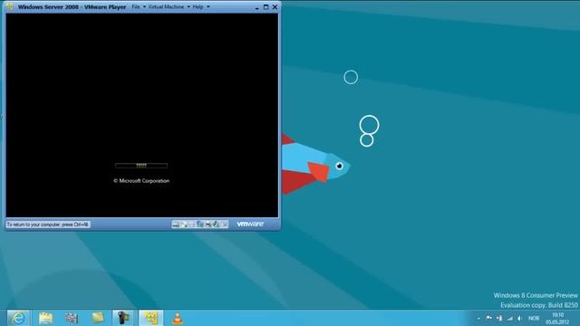Expand the arrow next to File
The width and height of the screenshot is (580, 326).
144,6
